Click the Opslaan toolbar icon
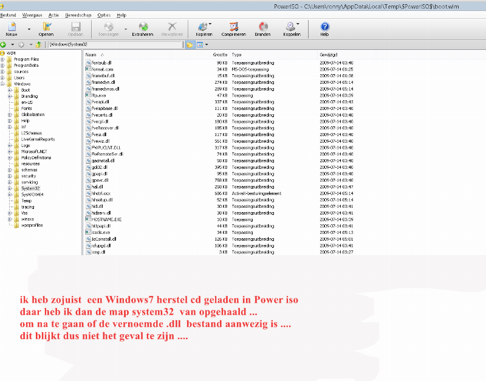Screen dimensions: 486x381 tap(75, 29)
